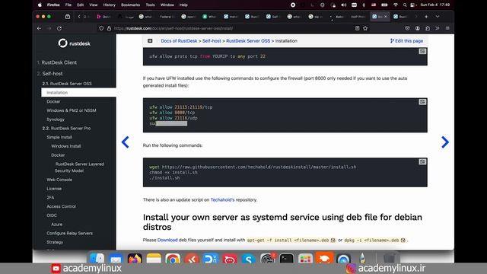Open Google Chrome from the Dock
Screen dimensions: 487x274
173,259
